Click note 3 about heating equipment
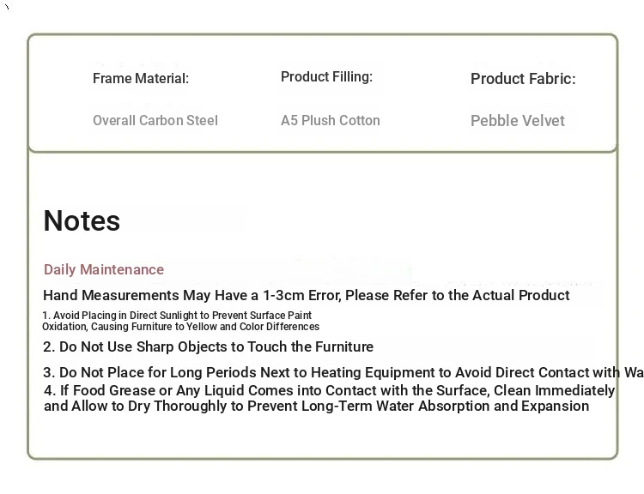Viewport: 644px width, 494px height. pos(343,372)
